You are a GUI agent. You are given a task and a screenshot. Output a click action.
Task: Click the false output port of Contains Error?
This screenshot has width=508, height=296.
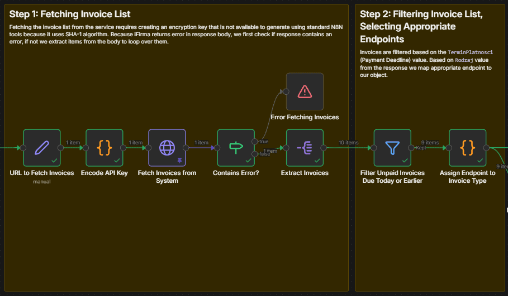255,154
